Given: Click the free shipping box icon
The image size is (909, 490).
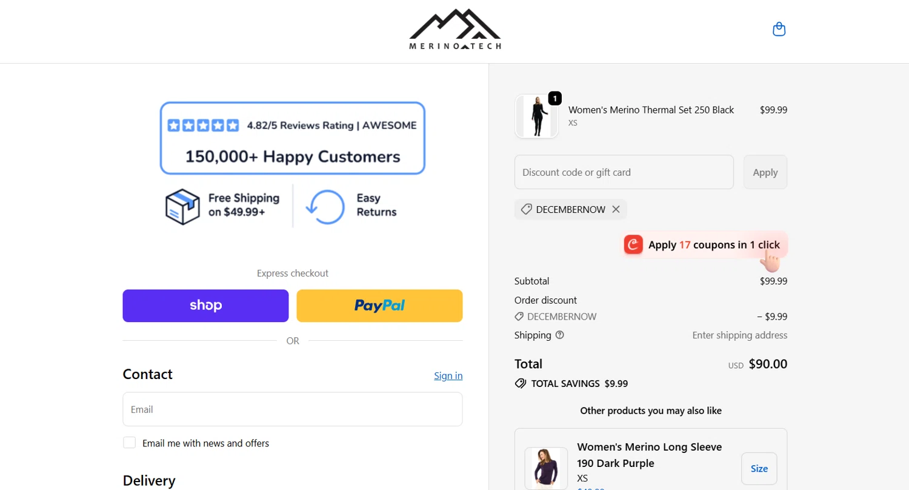Looking at the screenshot, I should tap(182, 206).
